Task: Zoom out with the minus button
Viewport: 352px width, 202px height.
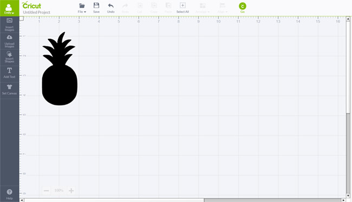Action: click(47, 191)
